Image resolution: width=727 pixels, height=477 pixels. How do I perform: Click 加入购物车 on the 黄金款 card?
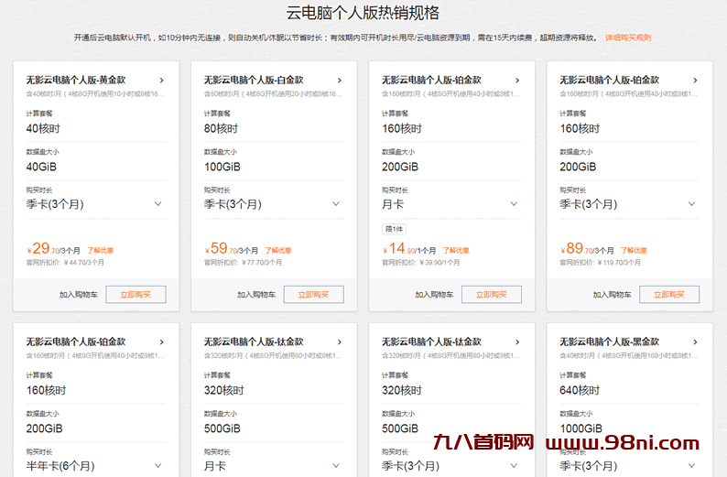pyautogui.click(x=78, y=295)
